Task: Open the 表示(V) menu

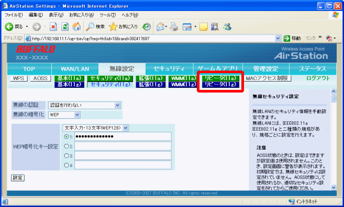Action: click(x=56, y=15)
